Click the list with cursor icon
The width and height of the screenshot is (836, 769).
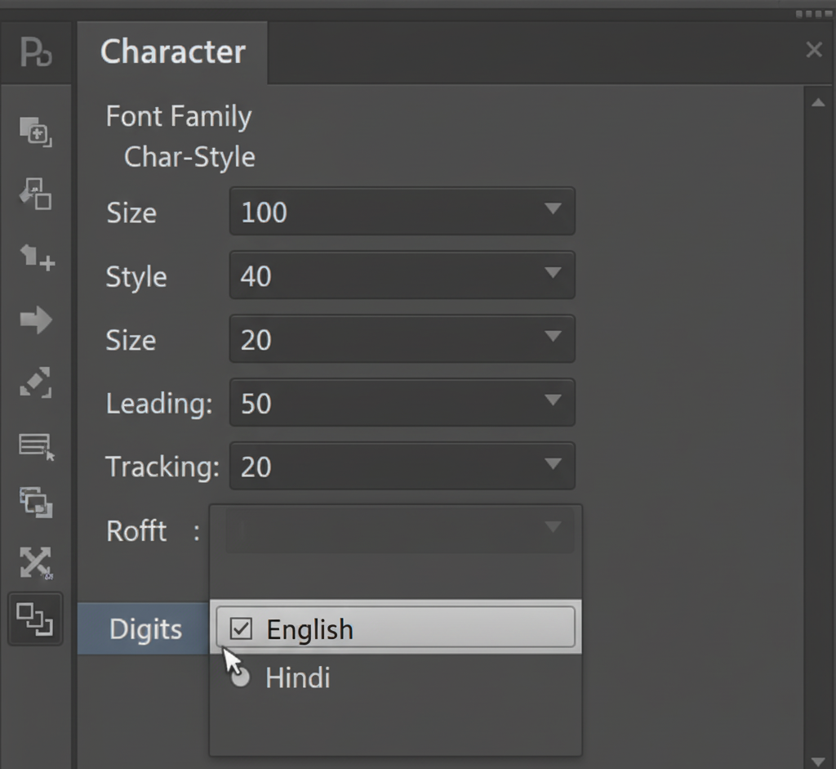click(36, 445)
